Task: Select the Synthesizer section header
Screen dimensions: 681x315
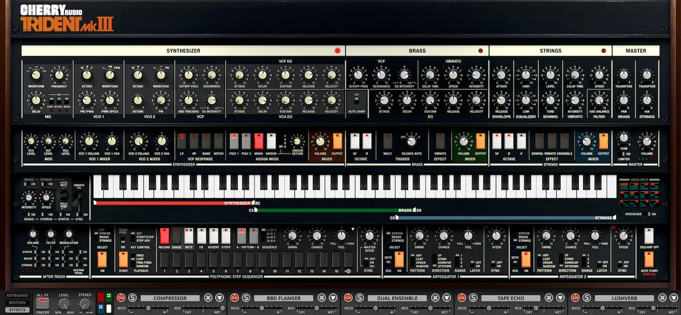Action: [x=183, y=51]
